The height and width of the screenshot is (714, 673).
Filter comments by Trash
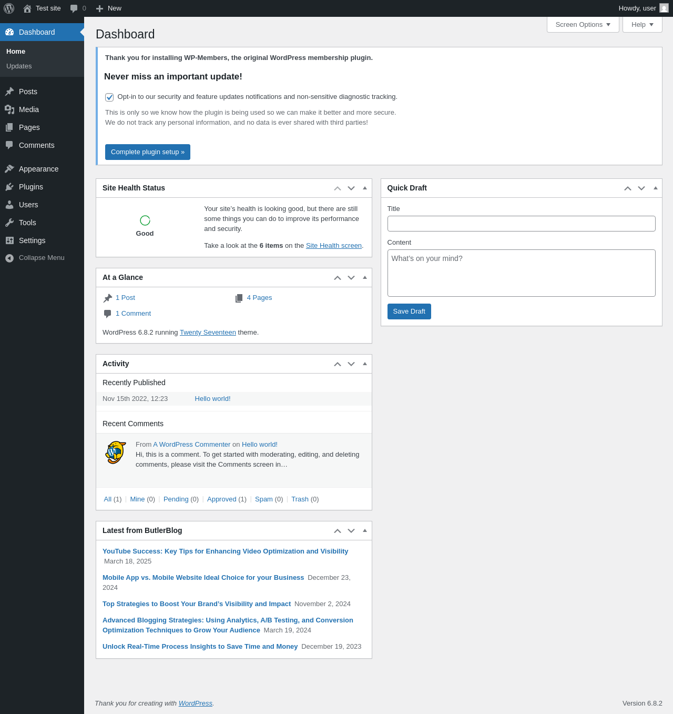300,499
